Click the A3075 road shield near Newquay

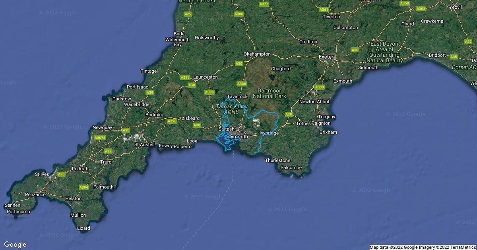(100, 138)
